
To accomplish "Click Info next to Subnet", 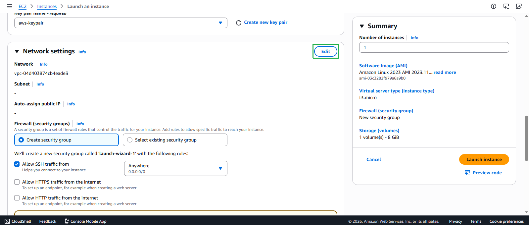I will point(40,84).
